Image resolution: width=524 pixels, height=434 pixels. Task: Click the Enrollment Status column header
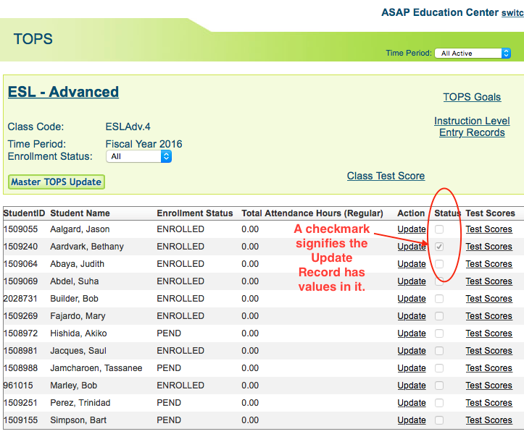[194, 213]
